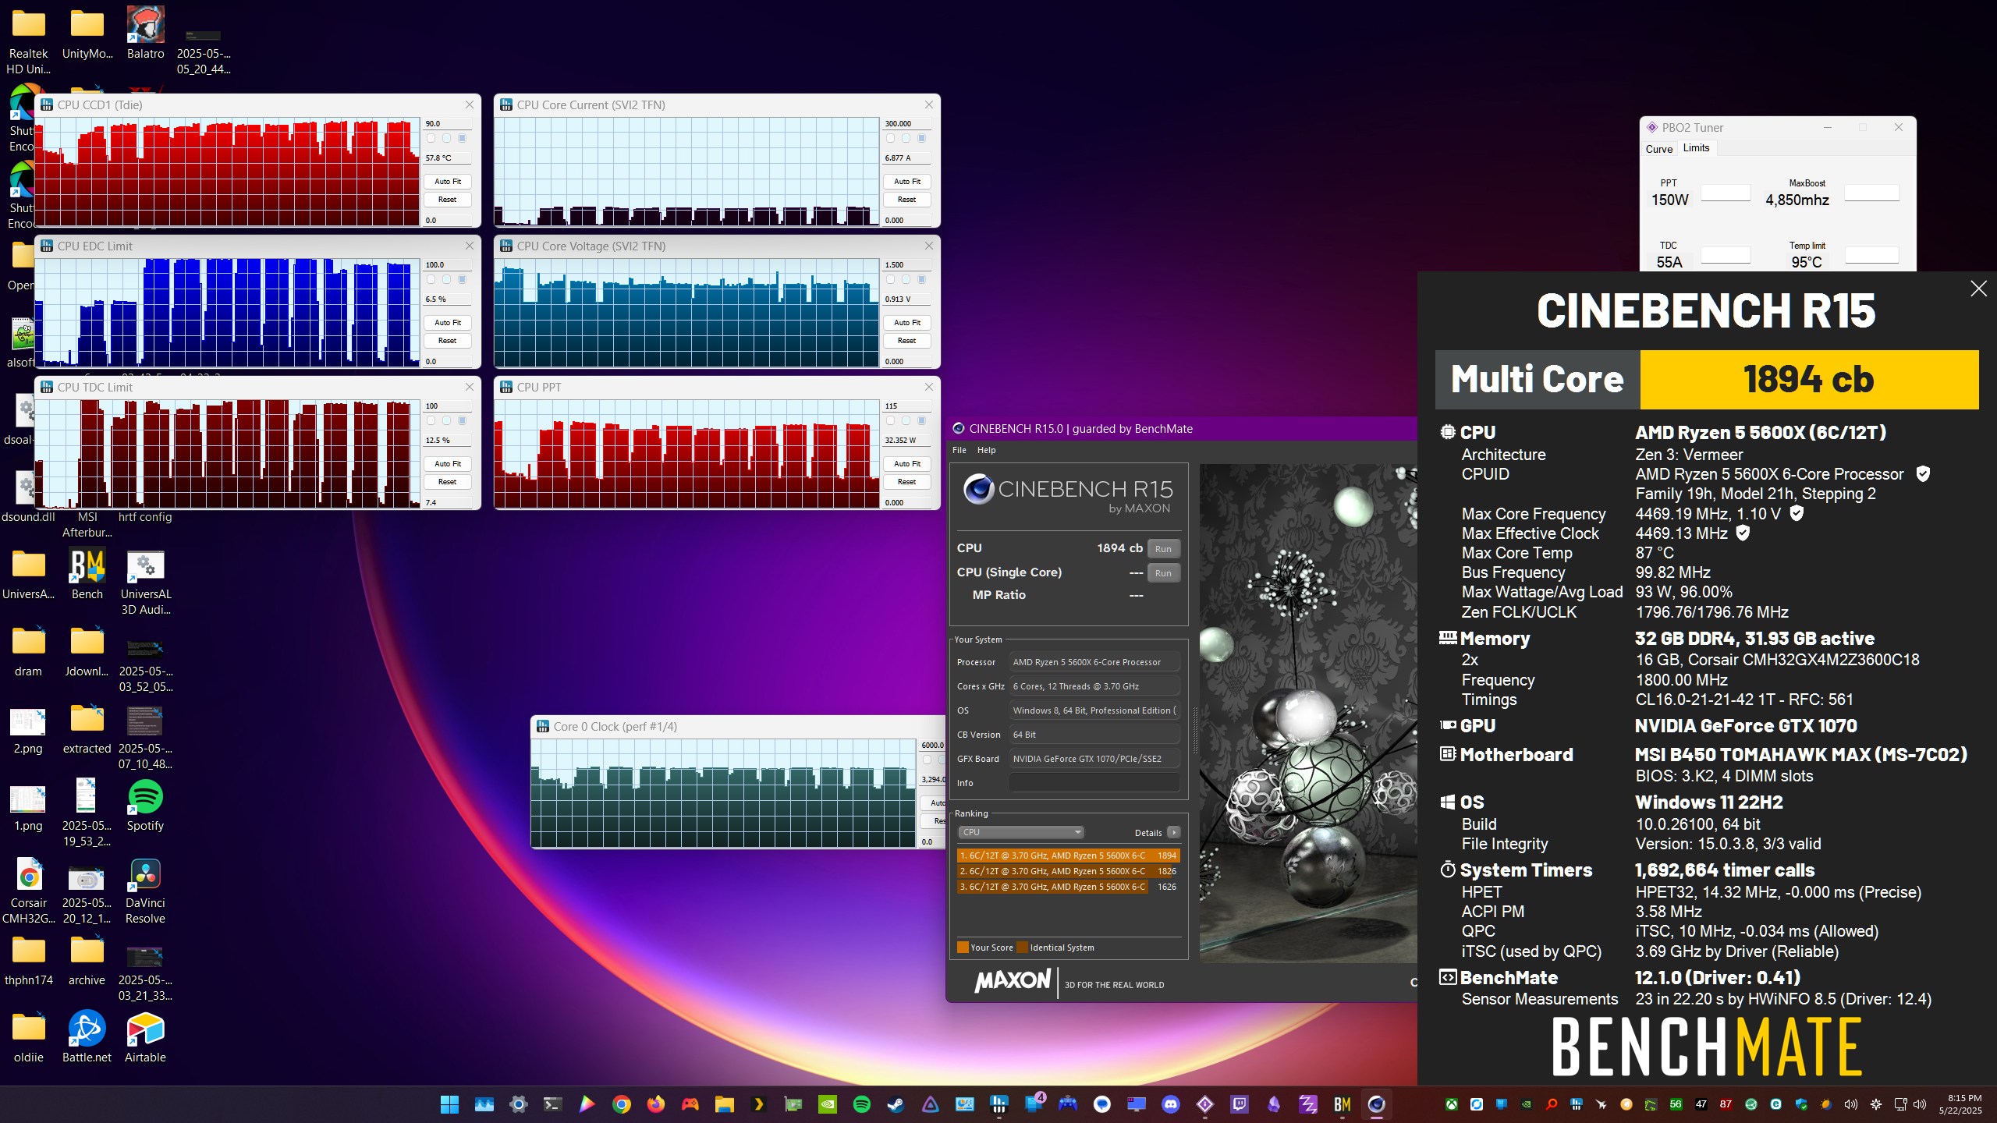Open the Spotify desktop shortcut

coord(145,806)
